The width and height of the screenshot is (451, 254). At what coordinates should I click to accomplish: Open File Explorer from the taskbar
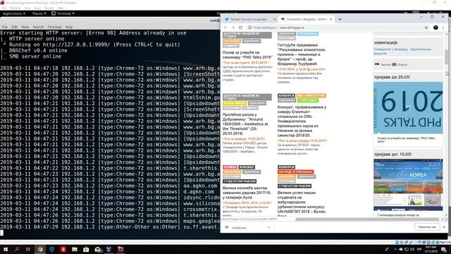tap(75, 249)
